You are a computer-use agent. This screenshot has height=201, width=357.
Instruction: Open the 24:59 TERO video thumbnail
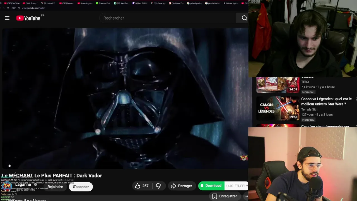278,85
